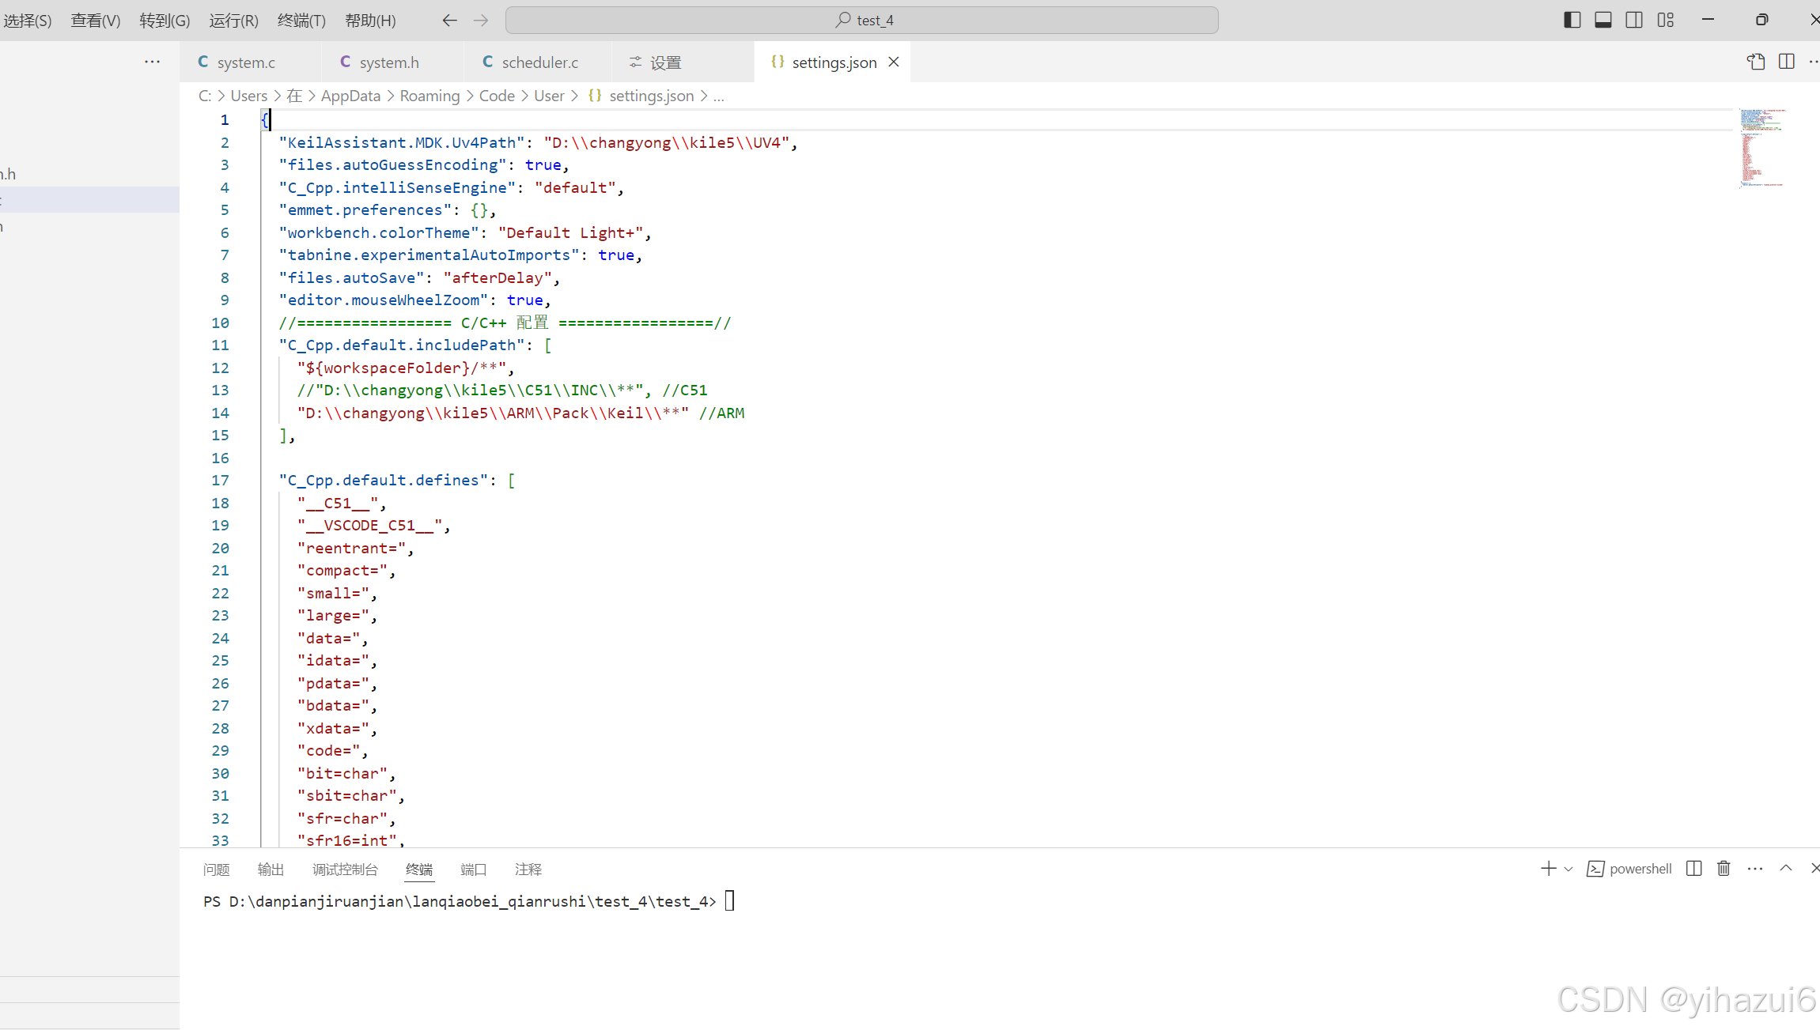Click the go forward arrow

481,21
